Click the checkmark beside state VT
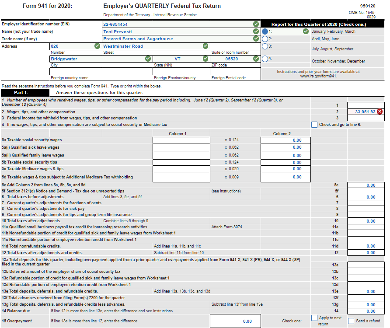 205,59
